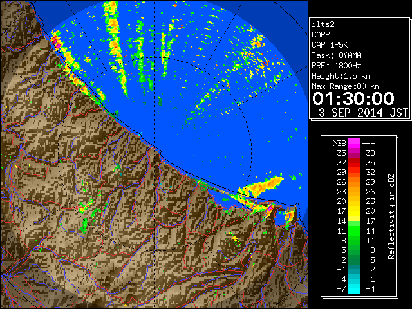Select the "CAPPI" product label
This screenshot has height=309, width=412.
tap(323, 35)
